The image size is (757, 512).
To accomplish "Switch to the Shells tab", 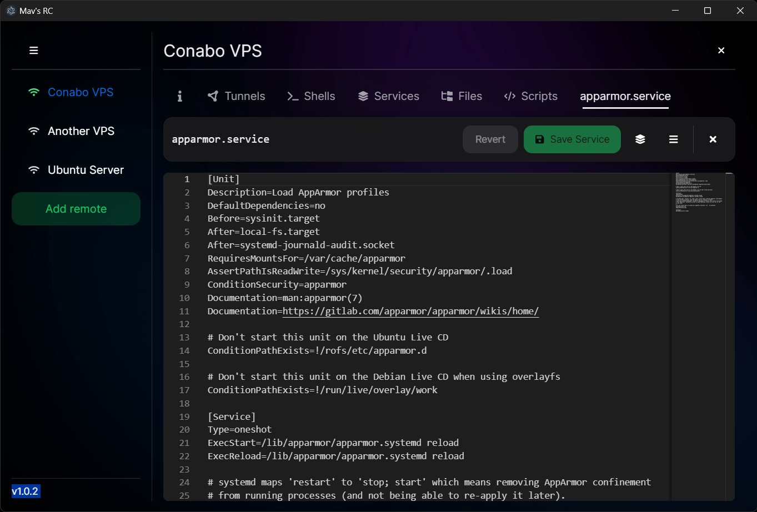I will (311, 96).
